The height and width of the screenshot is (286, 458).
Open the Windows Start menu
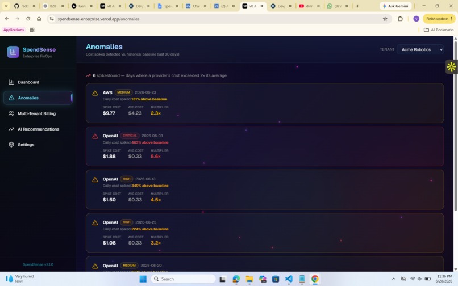[x=143, y=279]
